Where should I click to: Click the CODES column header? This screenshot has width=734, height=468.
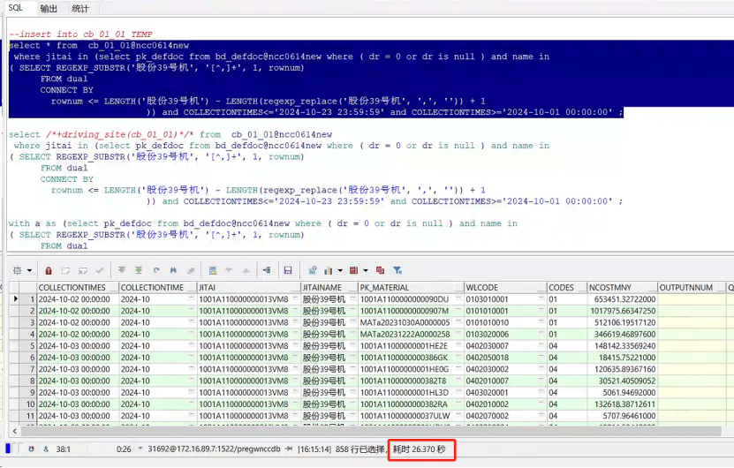tap(567, 287)
